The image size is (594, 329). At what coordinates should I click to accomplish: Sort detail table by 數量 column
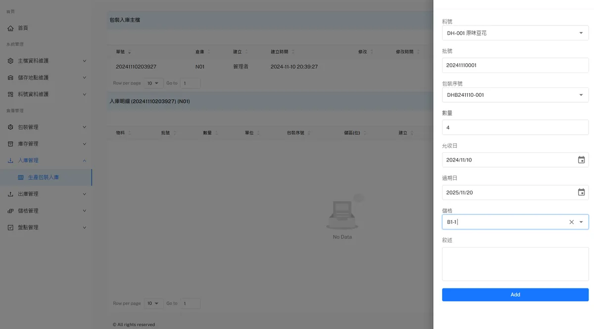[216, 133]
